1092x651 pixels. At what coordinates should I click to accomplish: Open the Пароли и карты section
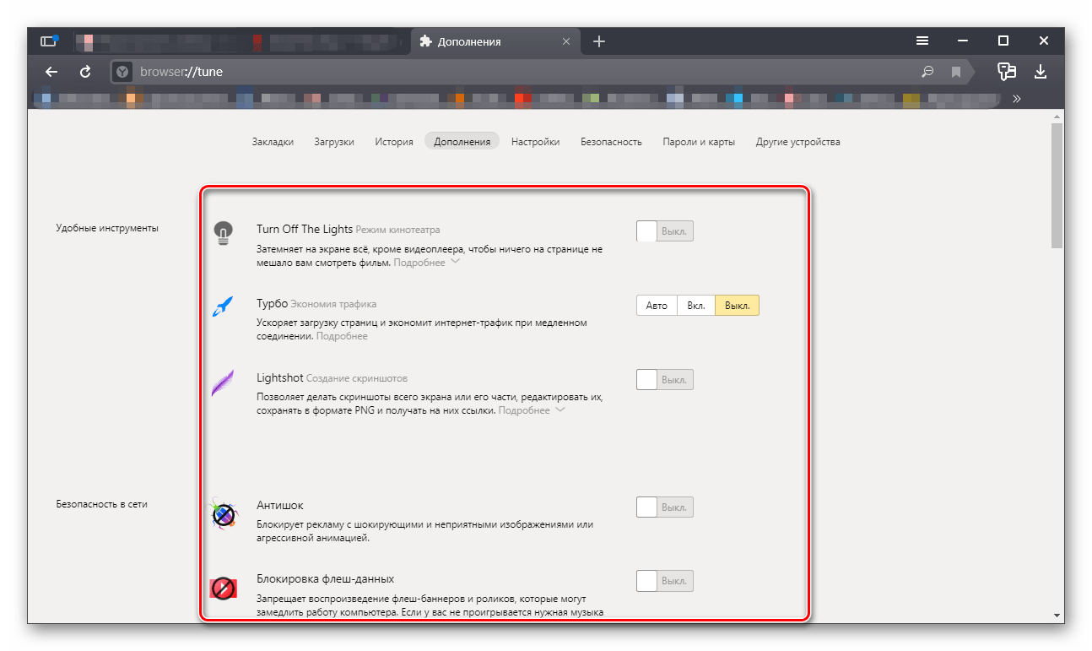coord(699,142)
